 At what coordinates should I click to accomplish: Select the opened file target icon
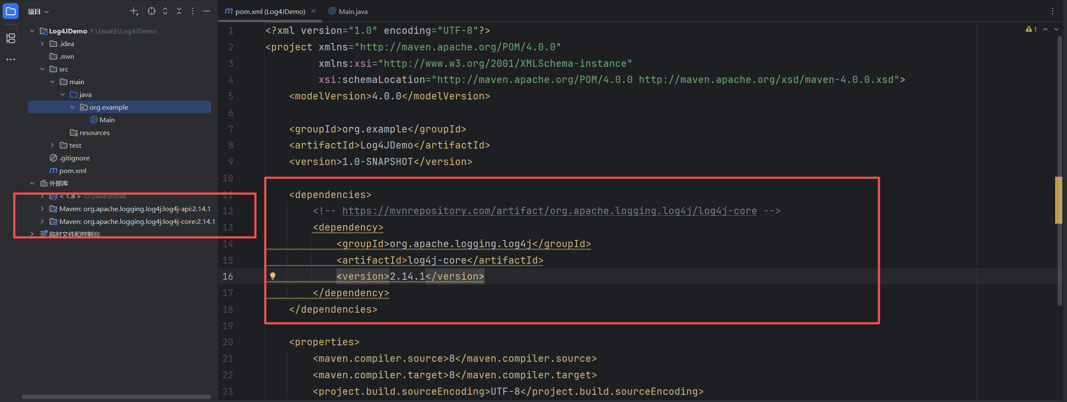click(x=151, y=11)
